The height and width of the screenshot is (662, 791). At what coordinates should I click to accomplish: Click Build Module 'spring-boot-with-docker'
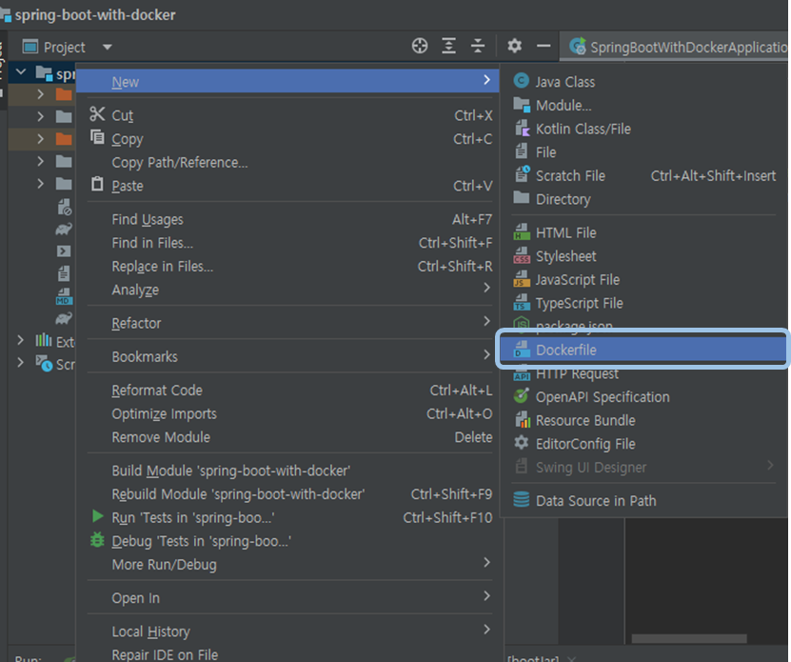[x=289, y=471]
